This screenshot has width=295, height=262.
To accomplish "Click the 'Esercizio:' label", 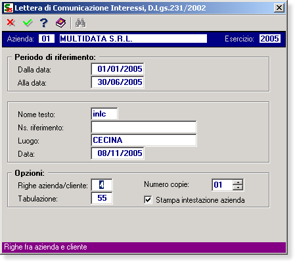I will click(239, 39).
